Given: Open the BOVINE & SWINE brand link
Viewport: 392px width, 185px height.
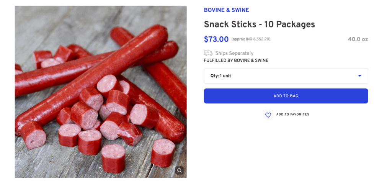Looking at the screenshot, I should click(x=226, y=10).
